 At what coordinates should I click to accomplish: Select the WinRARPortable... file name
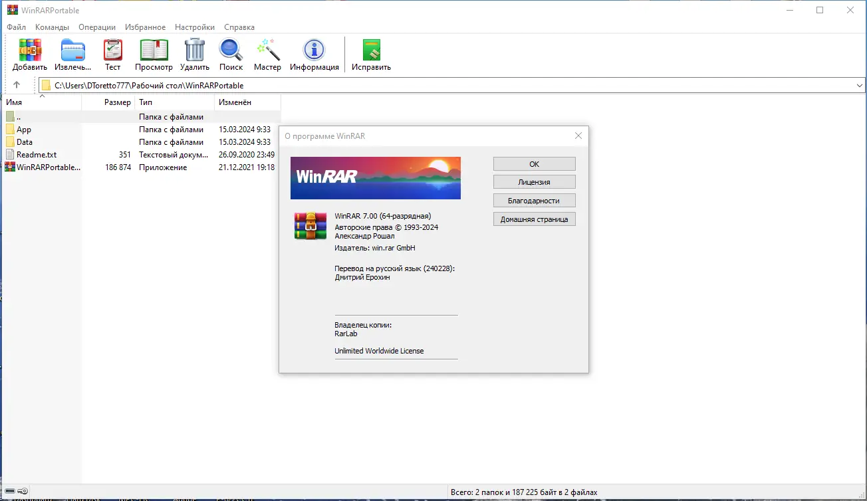tap(49, 167)
